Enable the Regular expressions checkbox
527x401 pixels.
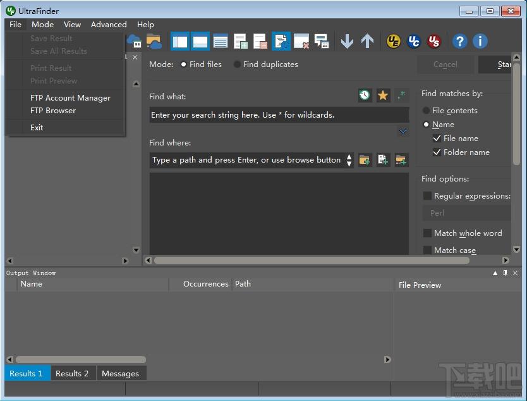click(x=427, y=196)
